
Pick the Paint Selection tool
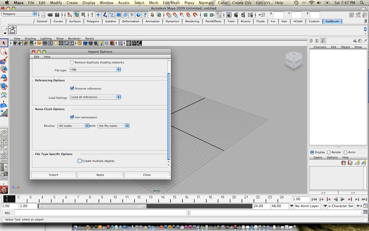coord(4,60)
